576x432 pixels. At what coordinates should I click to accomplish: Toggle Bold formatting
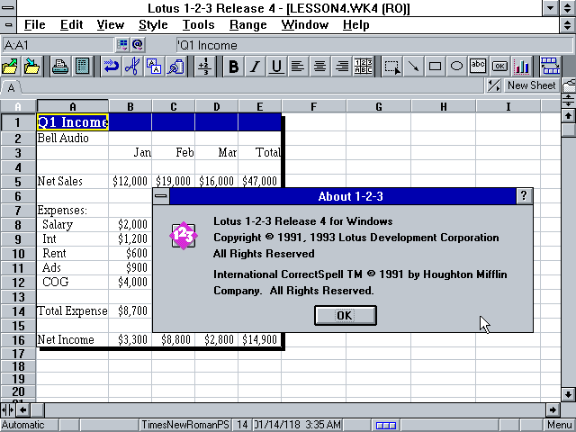(x=233, y=67)
